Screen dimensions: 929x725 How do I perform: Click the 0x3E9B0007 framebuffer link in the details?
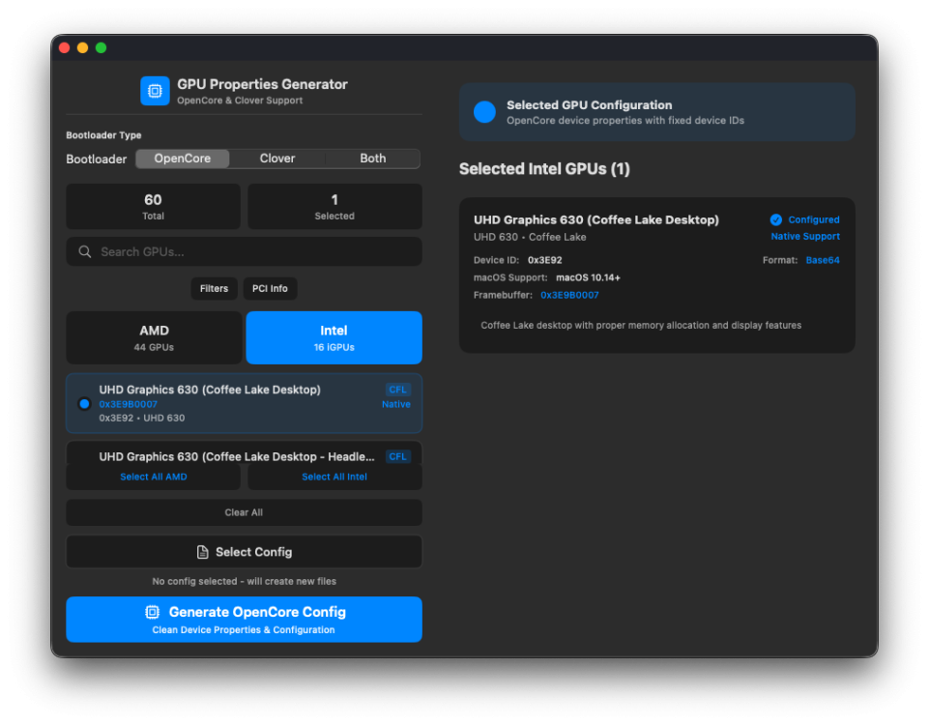click(x=569, y=295)
